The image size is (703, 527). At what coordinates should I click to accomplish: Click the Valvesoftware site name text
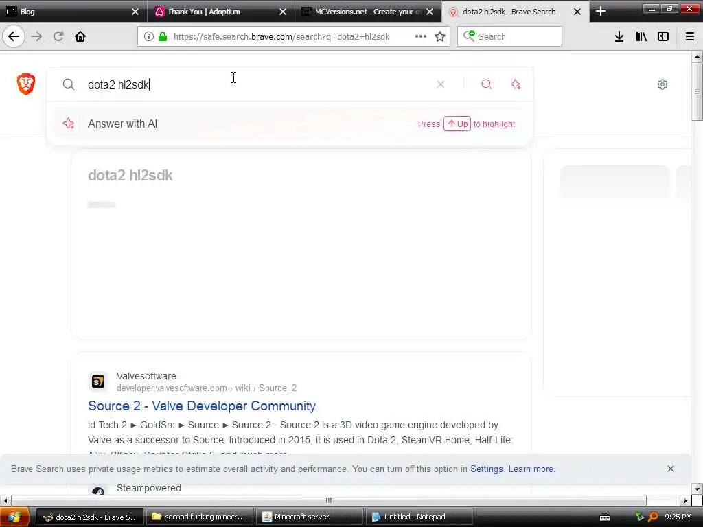146,376
